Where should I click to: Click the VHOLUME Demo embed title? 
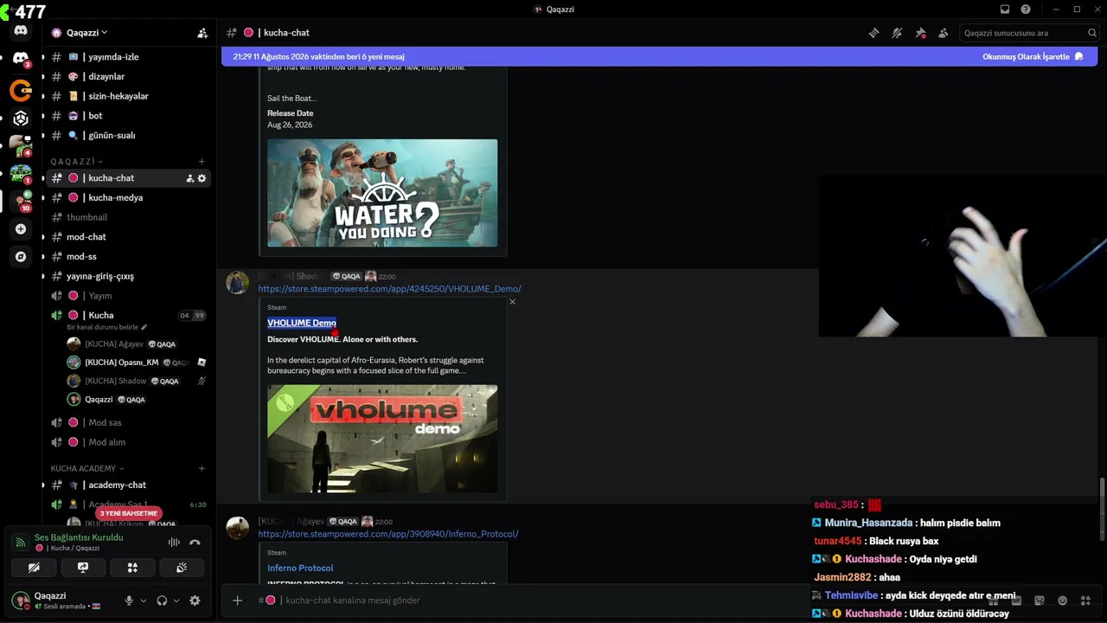(x=302, y=323)
